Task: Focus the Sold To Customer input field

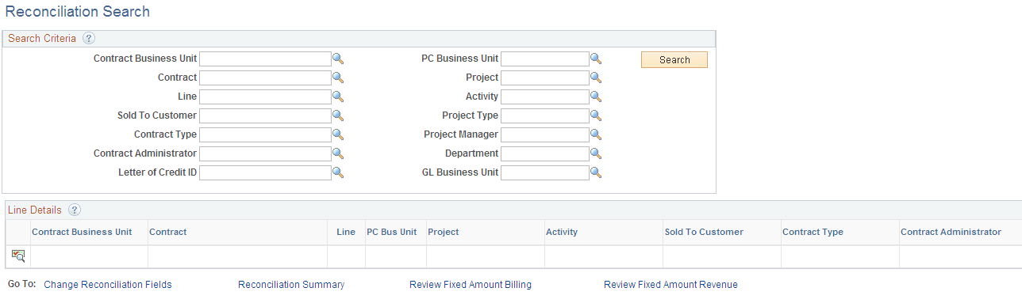Action: (265, 115)
